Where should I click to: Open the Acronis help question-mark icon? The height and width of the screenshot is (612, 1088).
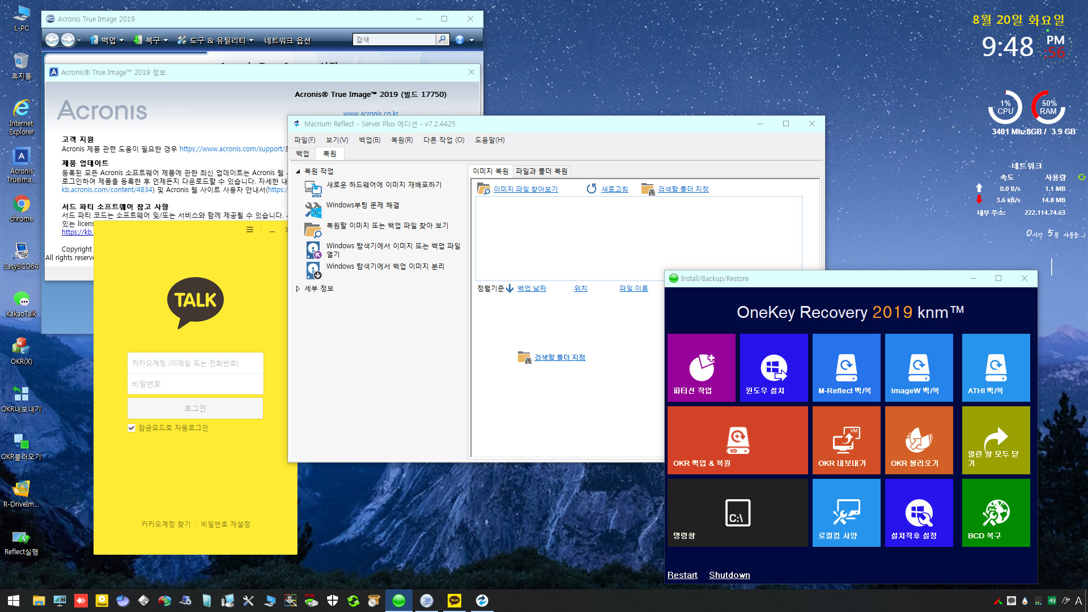point(460,40)
